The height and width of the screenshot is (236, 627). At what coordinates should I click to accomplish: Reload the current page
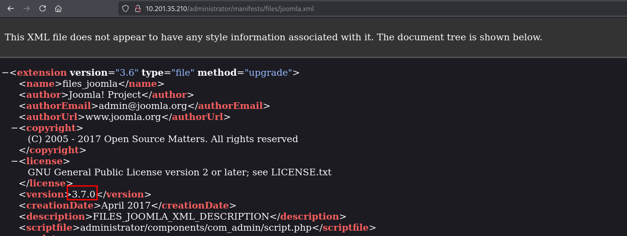click(x=43, y=8)
